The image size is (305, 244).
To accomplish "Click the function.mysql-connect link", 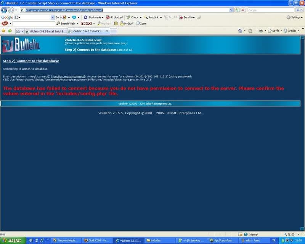I will click(68, 77).
